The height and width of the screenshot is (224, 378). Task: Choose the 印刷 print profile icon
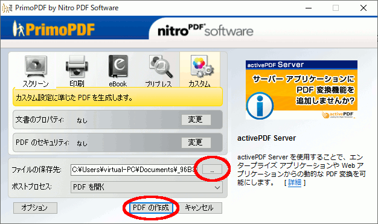77,66
